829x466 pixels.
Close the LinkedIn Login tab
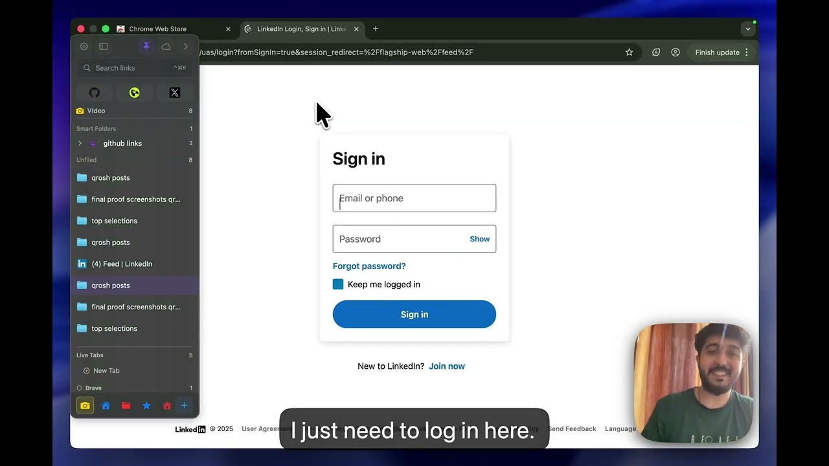coord(356,29)
